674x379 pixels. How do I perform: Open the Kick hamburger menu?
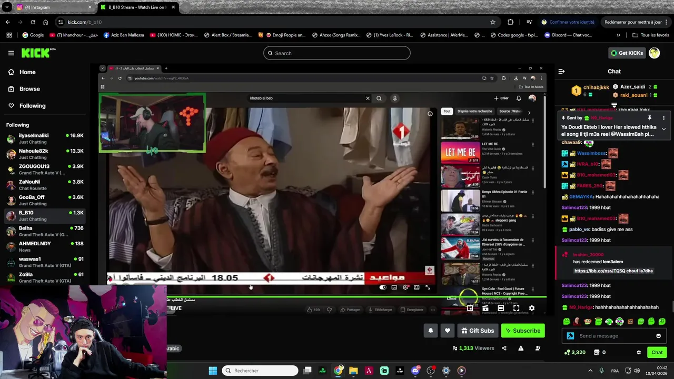coord(11,53)
